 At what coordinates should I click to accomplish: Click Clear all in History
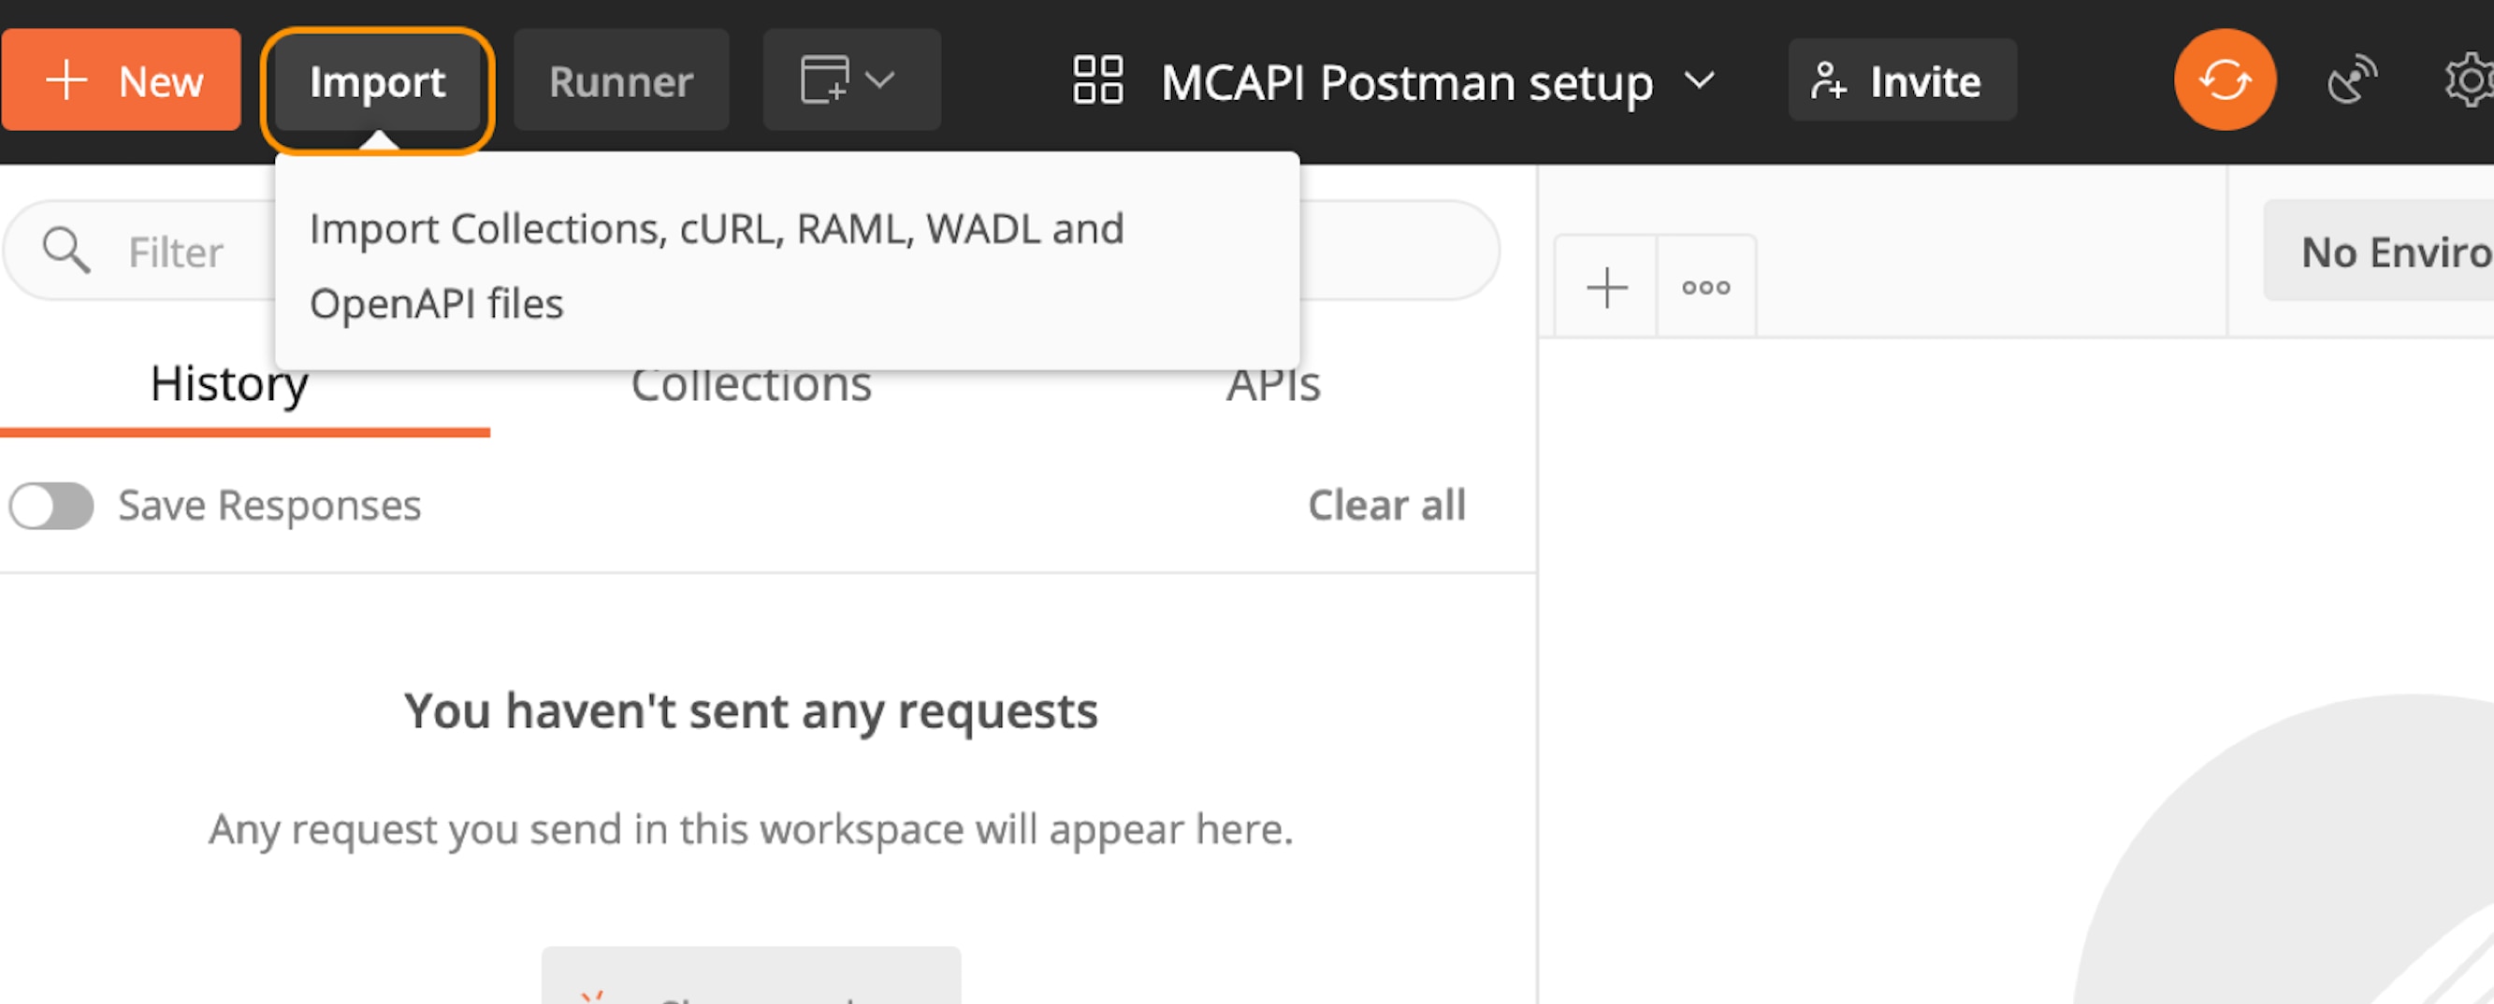click(x=1385, y=505)
